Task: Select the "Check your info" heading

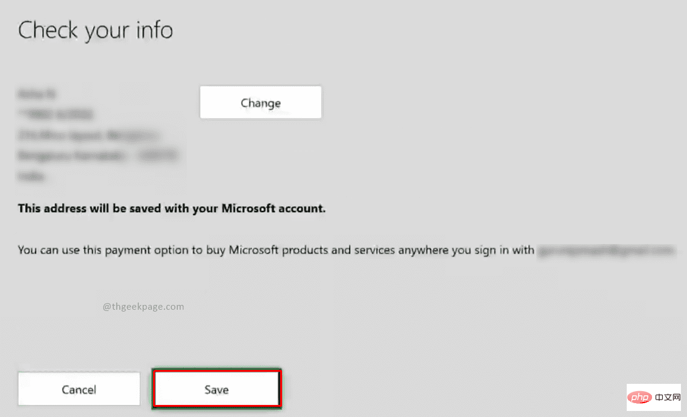Action: 95,30
